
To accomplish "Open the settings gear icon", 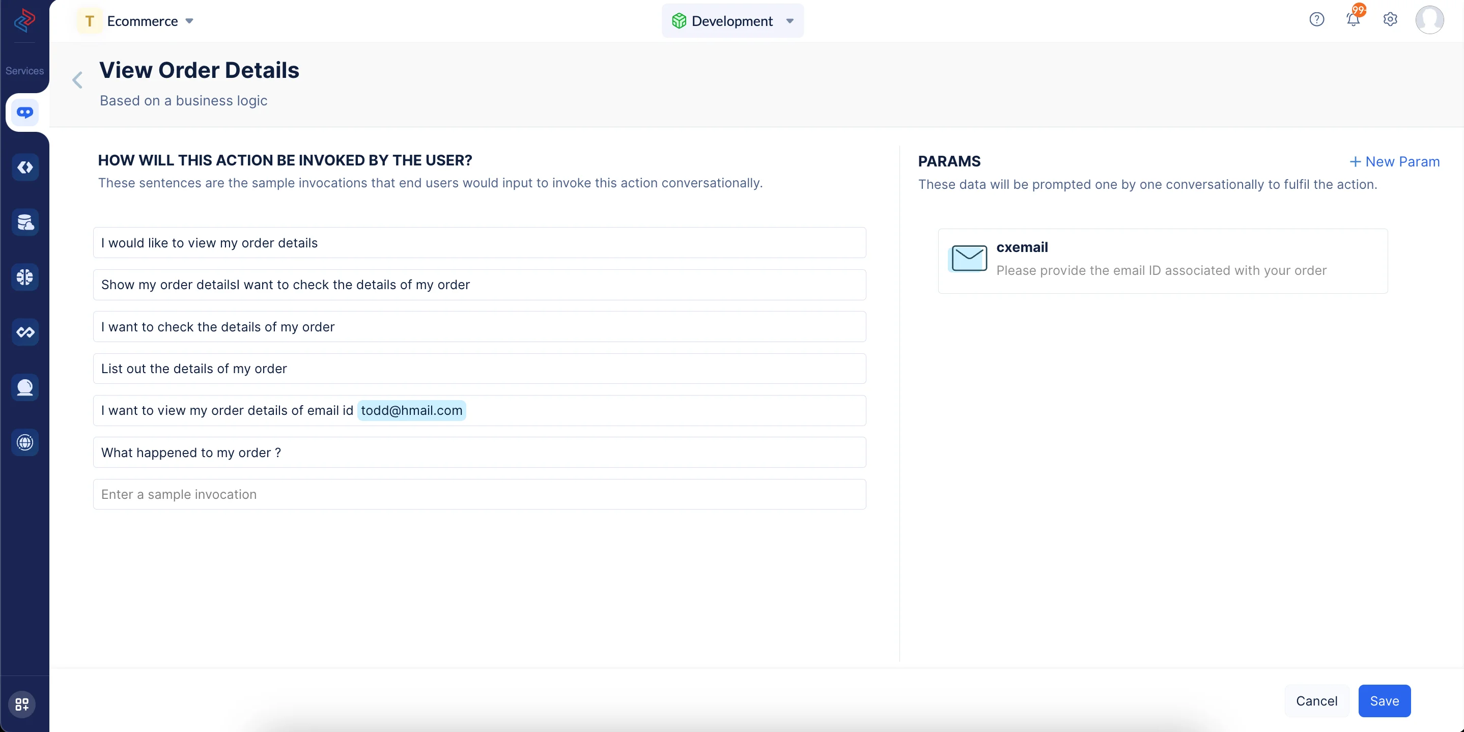I will coord(1390,20).
